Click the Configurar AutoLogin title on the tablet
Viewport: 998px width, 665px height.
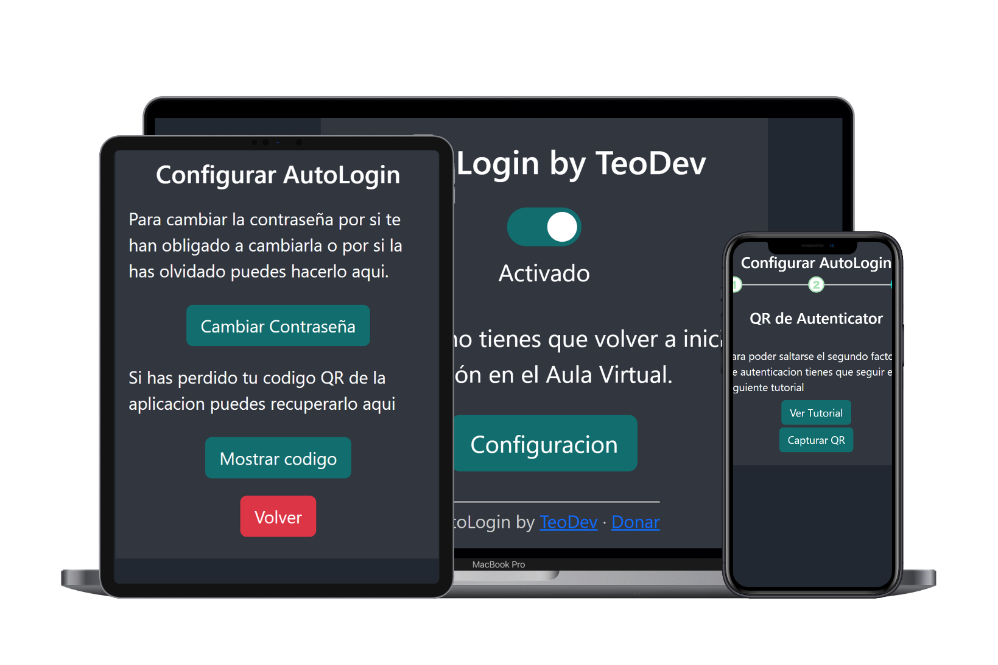pos(278,175)
